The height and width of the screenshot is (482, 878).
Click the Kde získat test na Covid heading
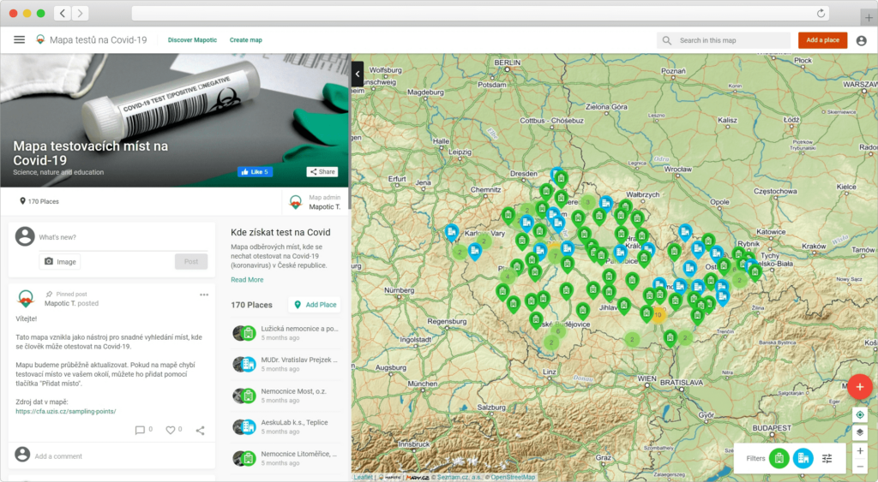click(x=280, y=232)
